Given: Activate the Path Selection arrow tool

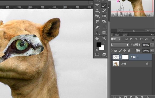Looking at the screenshot, I should coord(97,32).
